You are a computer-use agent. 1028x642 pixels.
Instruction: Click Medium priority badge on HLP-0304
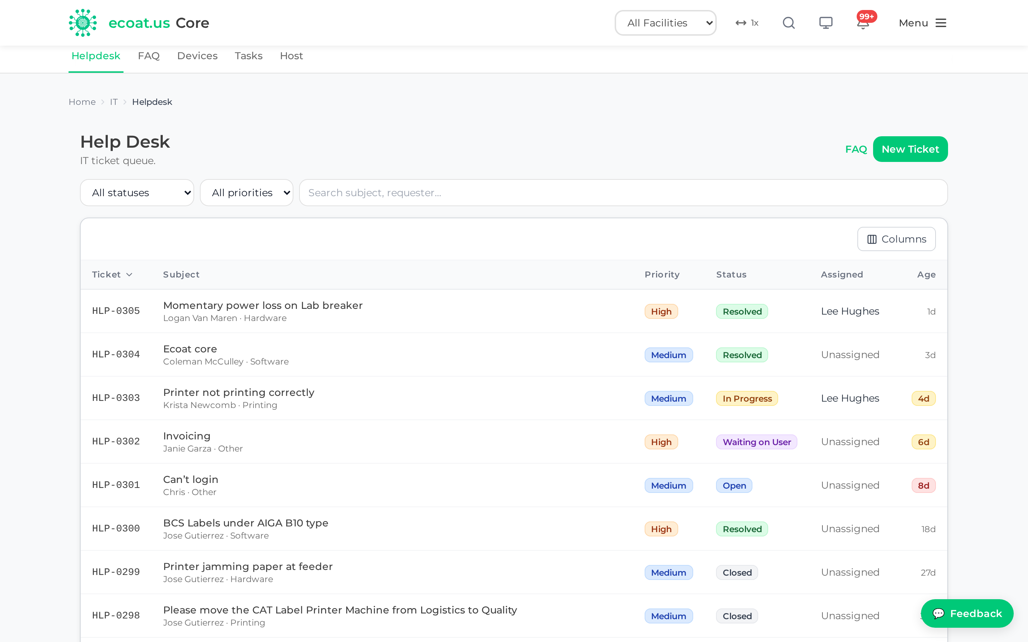(x=669, y=355)
